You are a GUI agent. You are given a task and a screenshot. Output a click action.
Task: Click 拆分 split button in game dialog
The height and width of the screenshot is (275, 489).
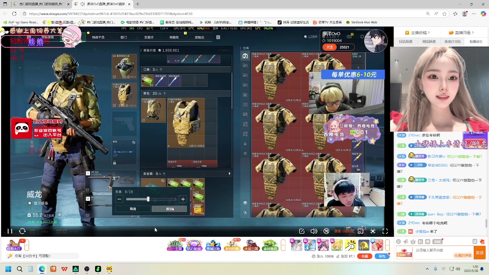tap(170, 209)
